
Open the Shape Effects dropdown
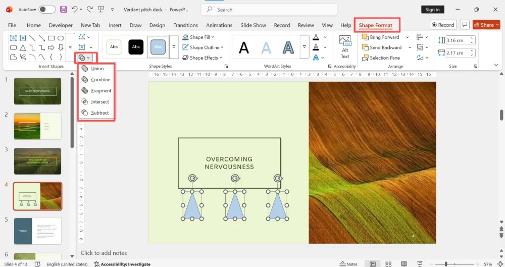[203, 58]
